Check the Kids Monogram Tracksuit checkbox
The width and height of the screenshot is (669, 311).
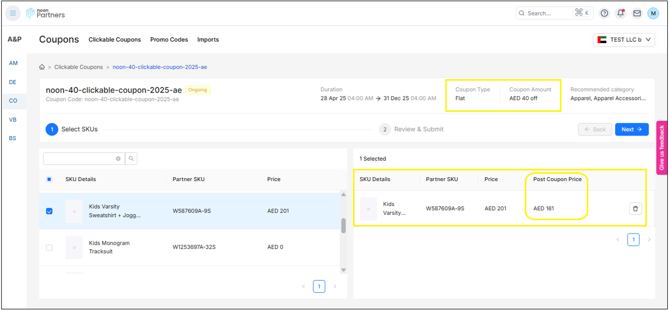49,247
